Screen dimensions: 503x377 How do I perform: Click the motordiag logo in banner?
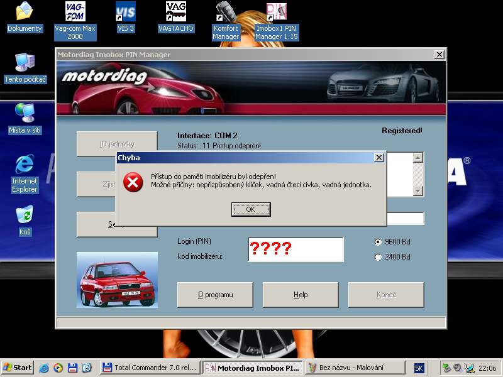[104, 77]
